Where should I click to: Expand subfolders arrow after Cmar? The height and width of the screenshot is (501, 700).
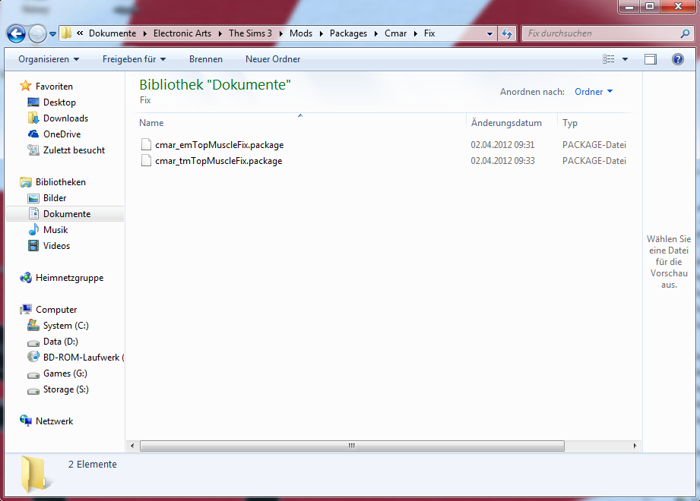pos(416,34)
